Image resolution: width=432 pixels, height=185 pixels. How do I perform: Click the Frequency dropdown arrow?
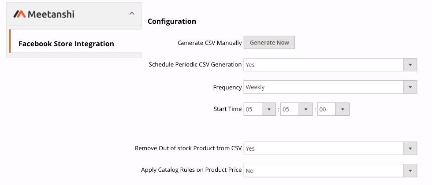(x=410, y=87)
